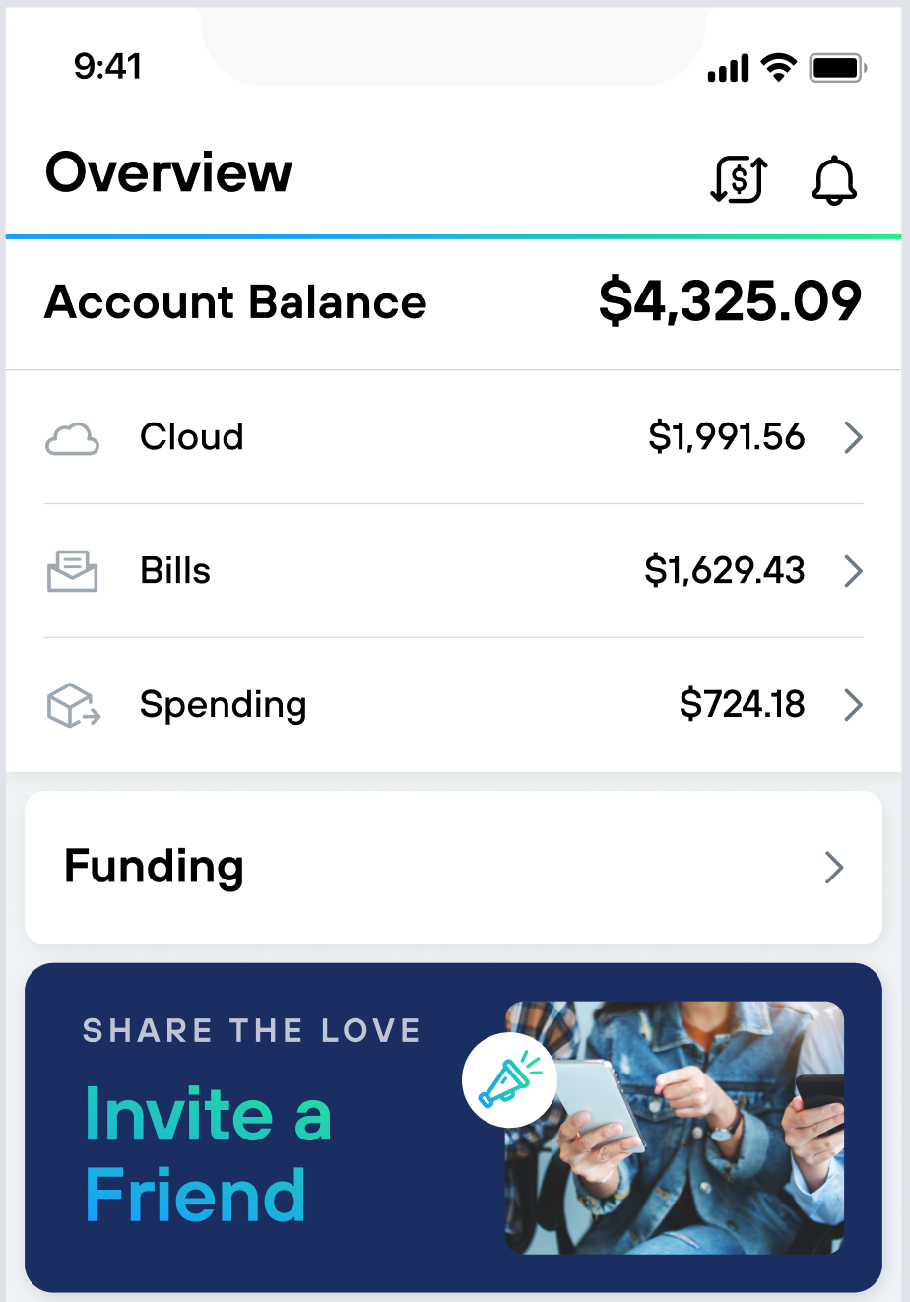Open the Funding card
The width and height of the screenshot is (910, 1302).
click(453, 867)
